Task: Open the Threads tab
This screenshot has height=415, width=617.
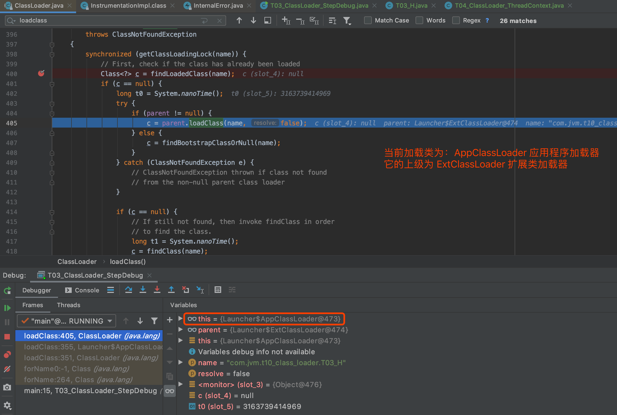Action: click(68, 305)
